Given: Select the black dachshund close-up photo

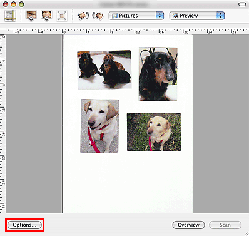Looking at the screenshot, I should pyautogui.click(x=158, y=74).
